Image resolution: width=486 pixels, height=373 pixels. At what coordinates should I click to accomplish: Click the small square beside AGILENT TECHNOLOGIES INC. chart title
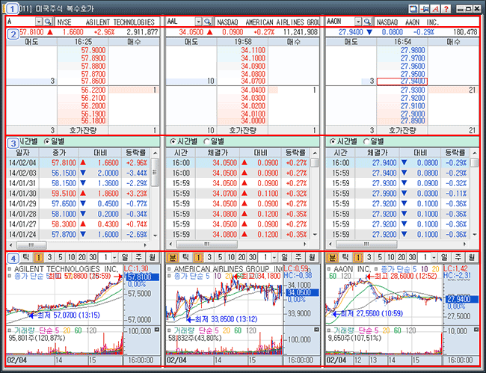coord(10,269)
